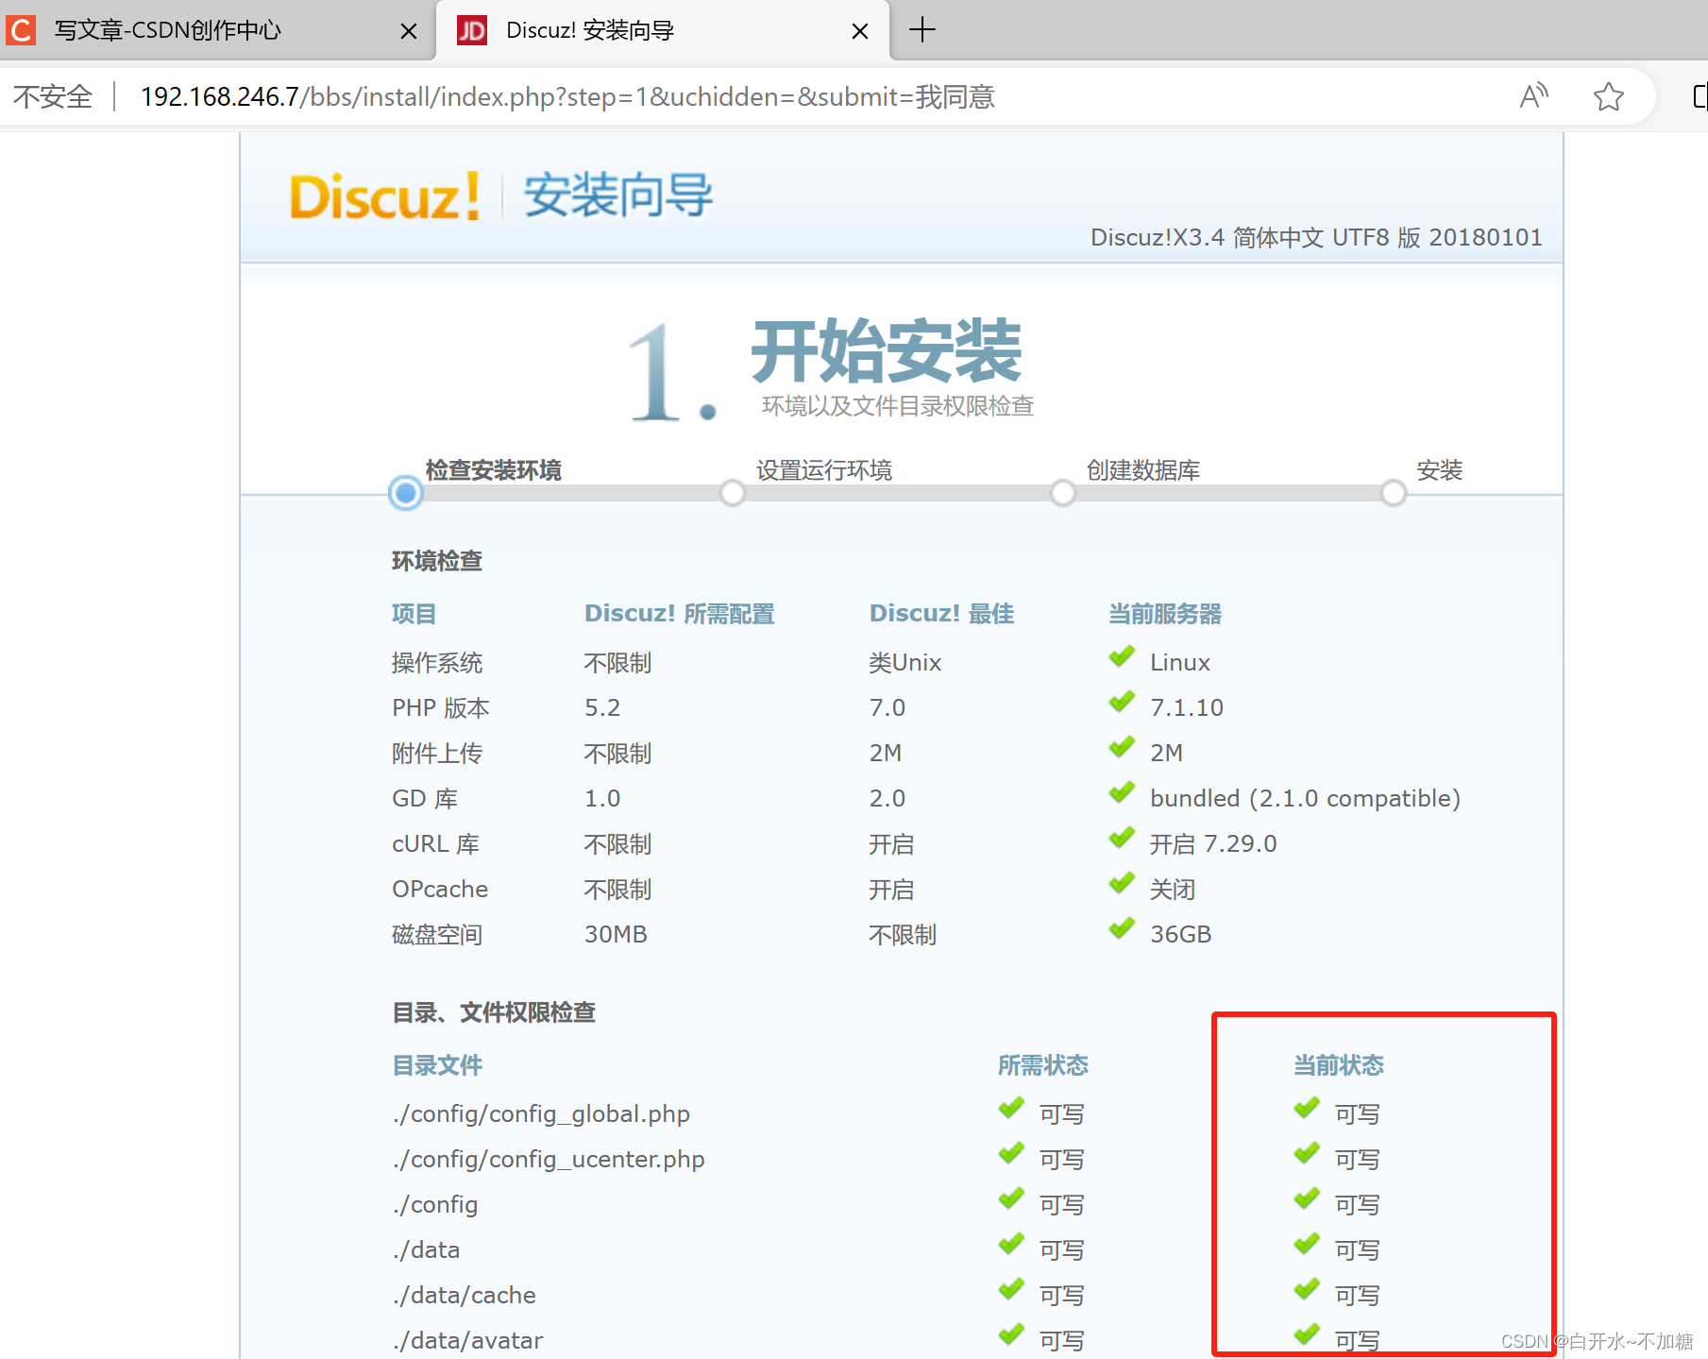Click the 检查安装环境 step label
The width and height of the screenshot is (1708, 1359).
click(494, 470)
